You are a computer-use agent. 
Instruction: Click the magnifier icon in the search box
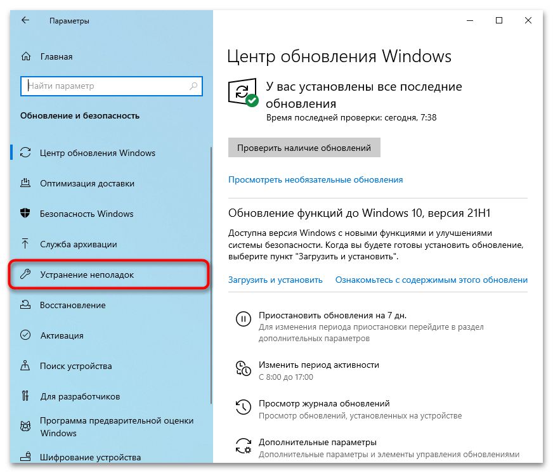coord(193,86)
